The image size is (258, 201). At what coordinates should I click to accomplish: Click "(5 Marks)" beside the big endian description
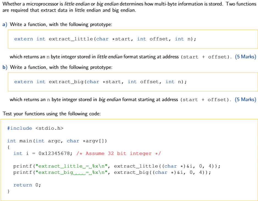245,99
